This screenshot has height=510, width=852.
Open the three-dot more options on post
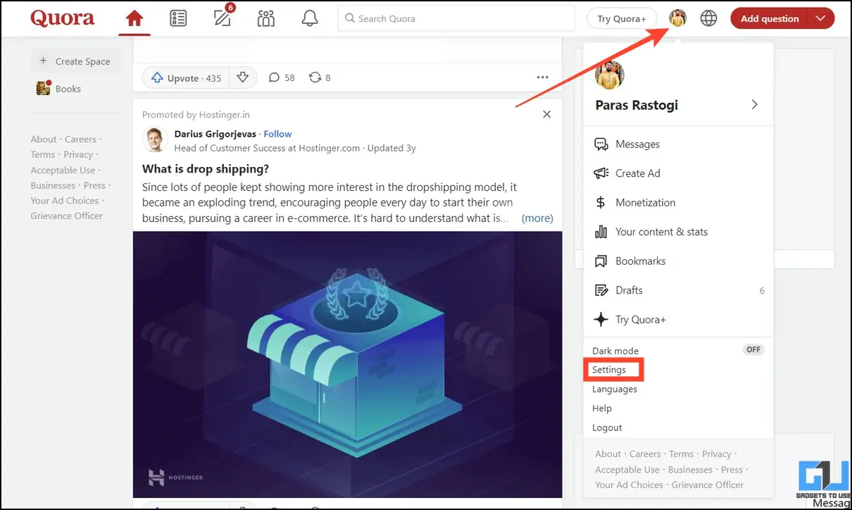(x=542, y=77)
